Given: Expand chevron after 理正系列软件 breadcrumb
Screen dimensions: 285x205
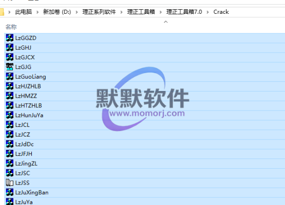Looking at the screenshot, I should coord(121,12).
